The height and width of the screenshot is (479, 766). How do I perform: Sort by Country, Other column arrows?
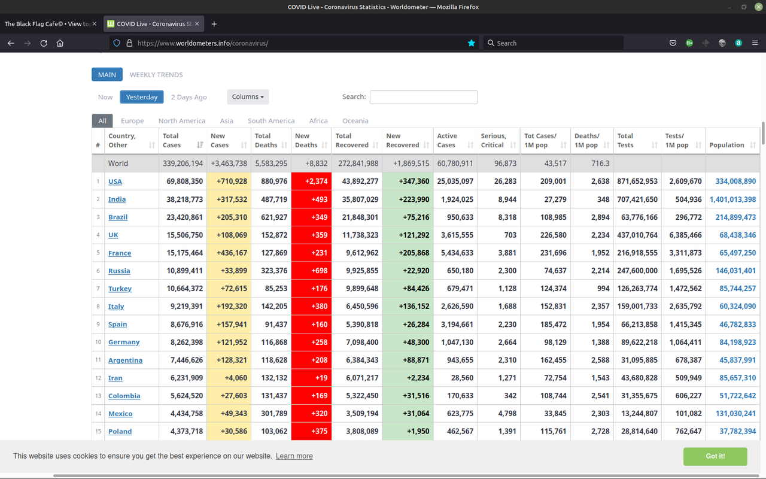click(152, 145)
